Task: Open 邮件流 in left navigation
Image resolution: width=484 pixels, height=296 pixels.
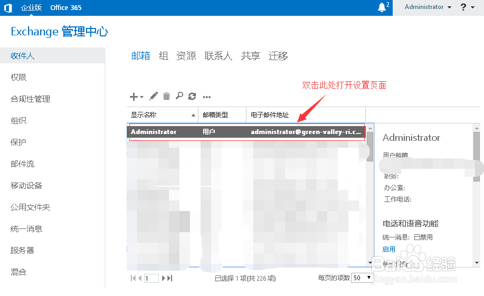Action: coord(23,164)
